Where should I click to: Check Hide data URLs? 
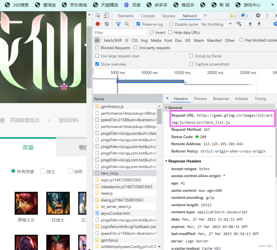[x=170, y=32]
